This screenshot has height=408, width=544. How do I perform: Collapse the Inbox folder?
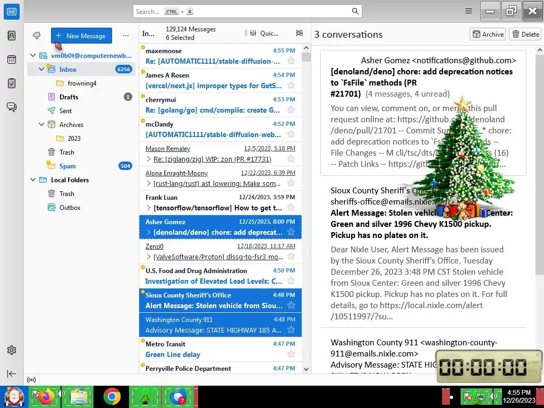(41, 69)
